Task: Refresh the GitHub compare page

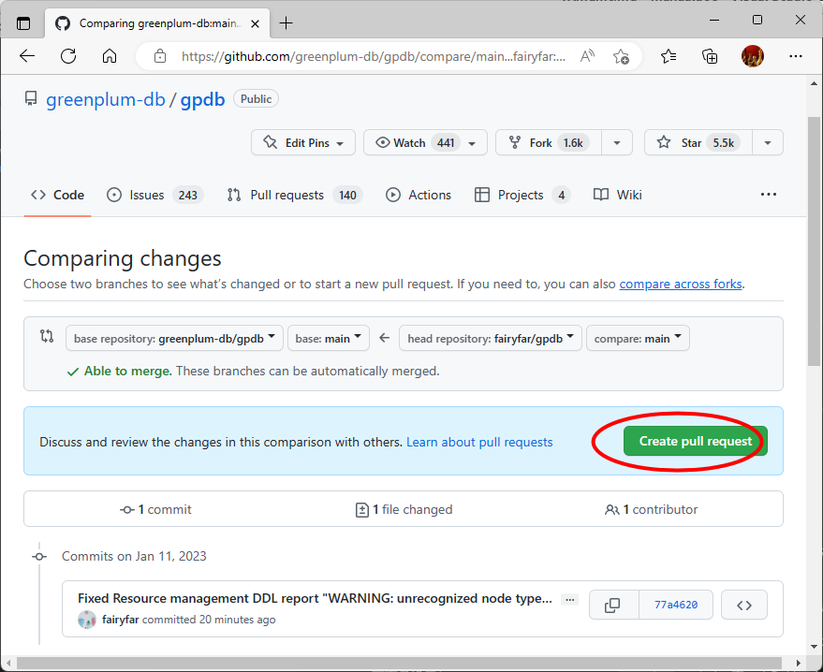Action: tap(68, 56)
